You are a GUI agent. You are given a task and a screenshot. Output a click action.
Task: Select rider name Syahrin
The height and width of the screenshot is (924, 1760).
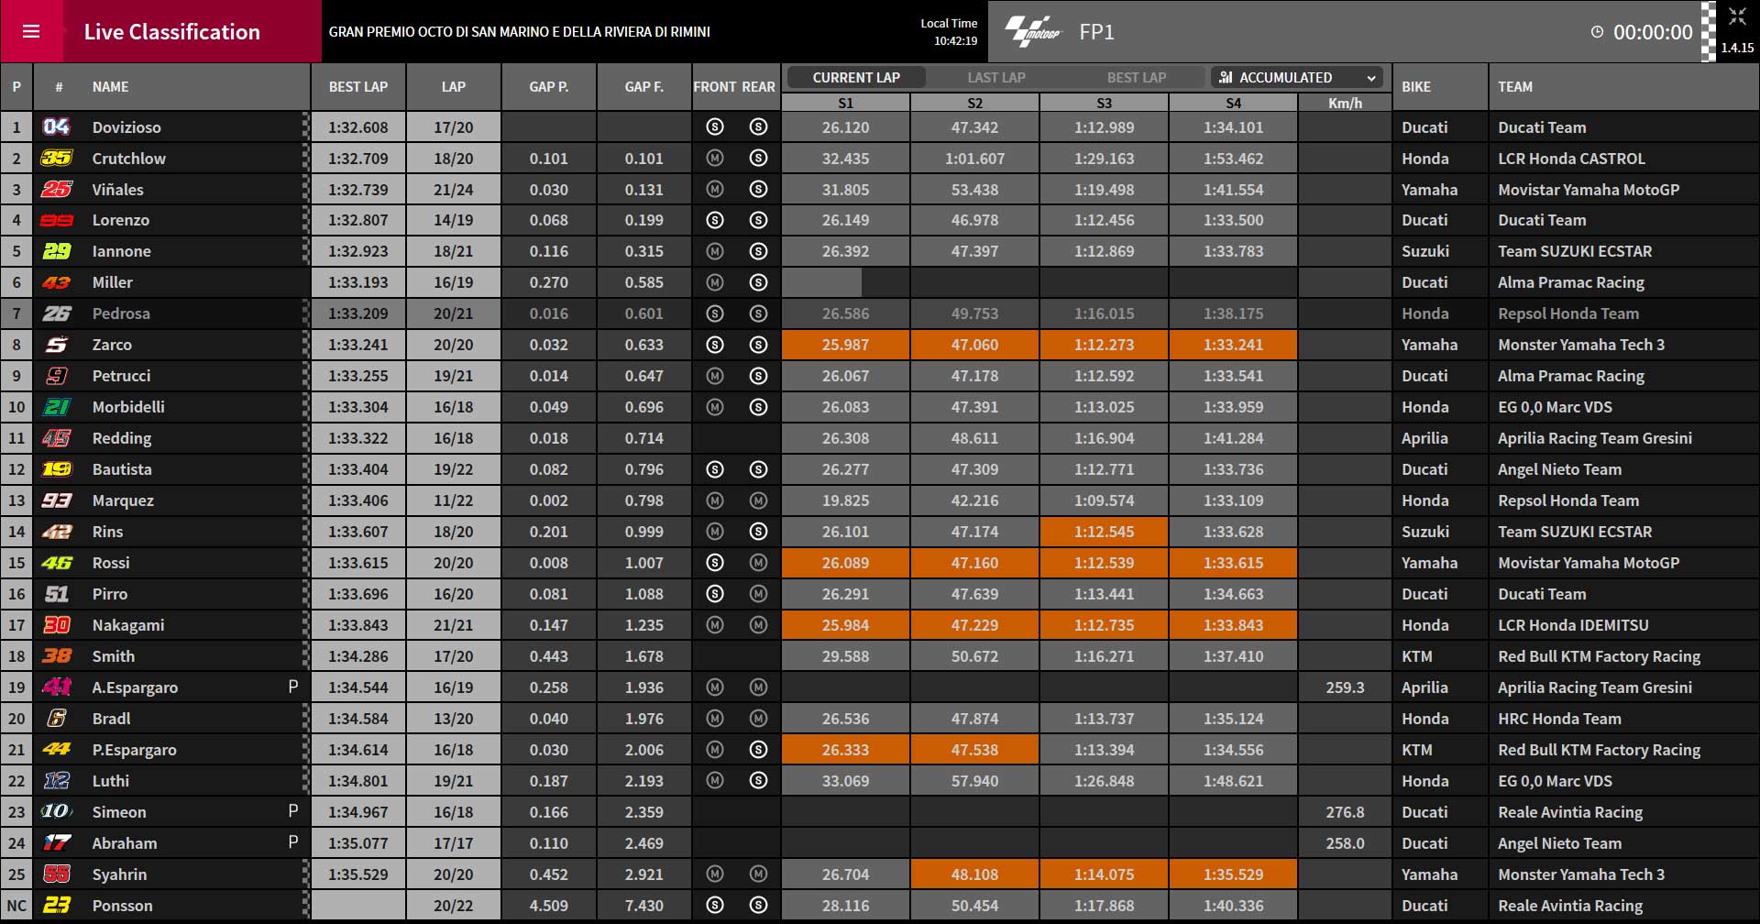(x=119, y=874)
